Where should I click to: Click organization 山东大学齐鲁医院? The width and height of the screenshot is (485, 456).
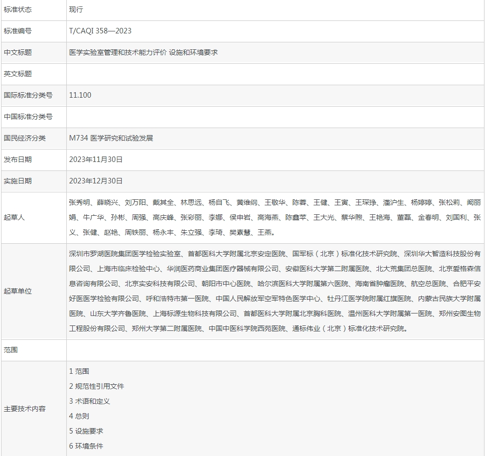pos(118,314)
